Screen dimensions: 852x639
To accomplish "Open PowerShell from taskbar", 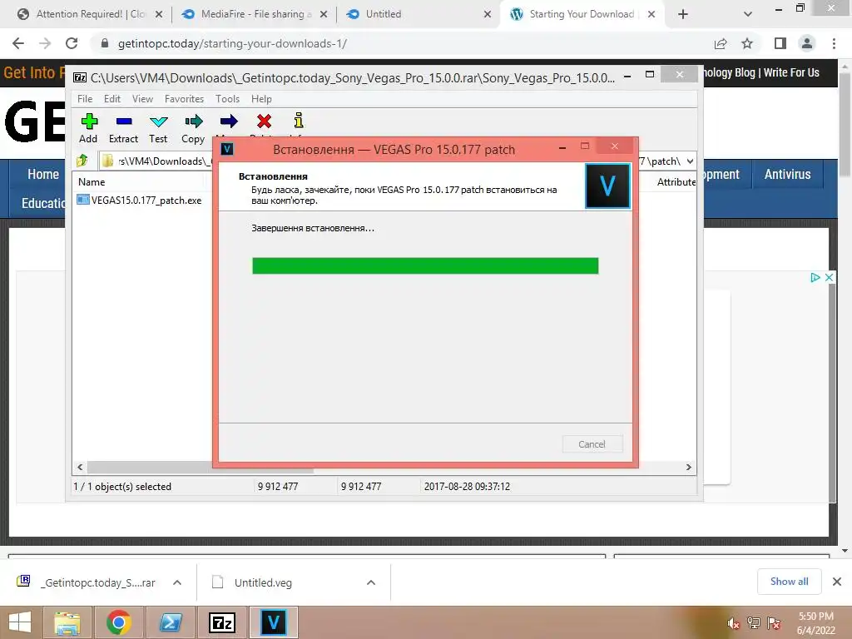I will 170,622.
